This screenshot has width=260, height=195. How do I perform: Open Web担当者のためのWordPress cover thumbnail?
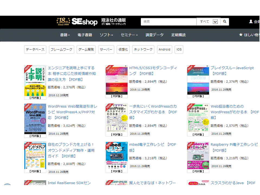pyautogui.click(x=198, y=120)
